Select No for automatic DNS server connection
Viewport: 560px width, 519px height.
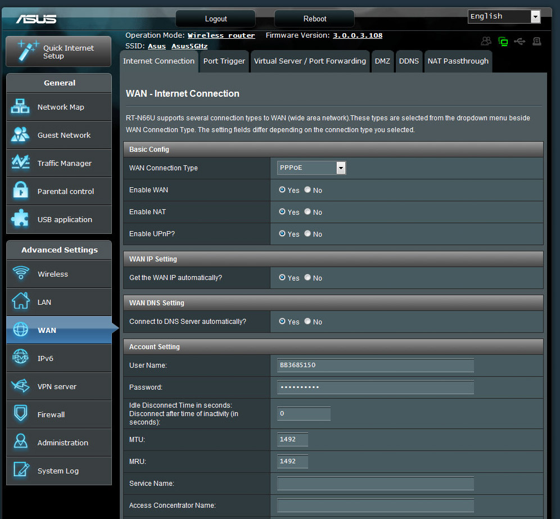308,322
